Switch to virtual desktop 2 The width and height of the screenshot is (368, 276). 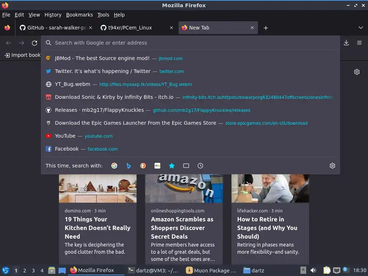point(25,271)
